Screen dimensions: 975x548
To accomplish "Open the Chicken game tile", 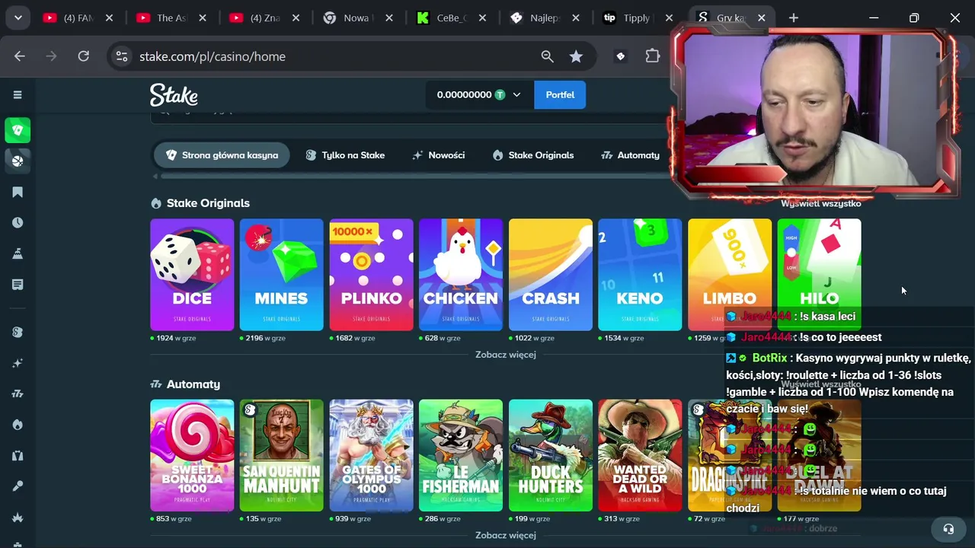I will point(461,275).
